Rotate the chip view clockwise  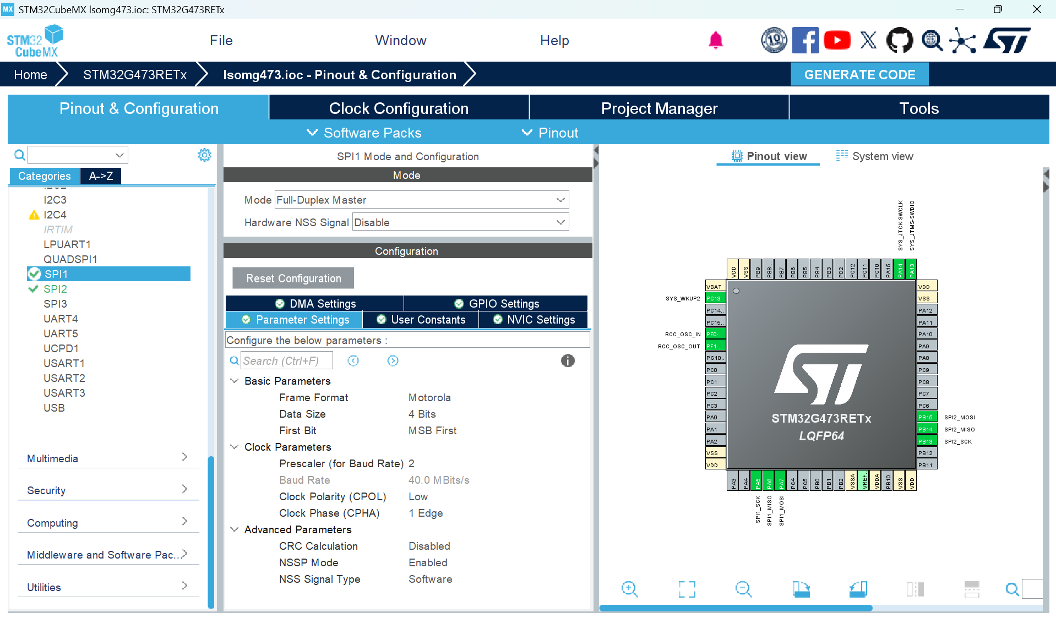[x=801, y=589]
